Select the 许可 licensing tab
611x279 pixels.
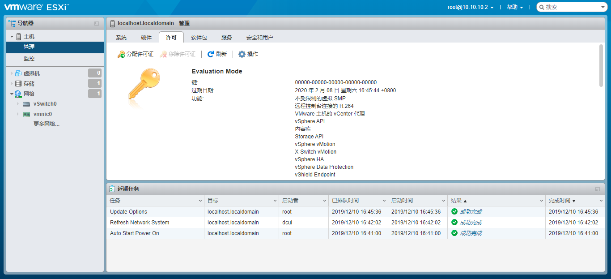point(171,38)
